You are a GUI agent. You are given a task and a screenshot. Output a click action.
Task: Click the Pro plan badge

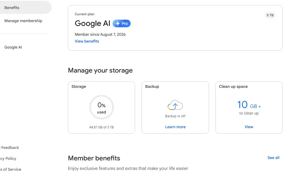(122, 23)
